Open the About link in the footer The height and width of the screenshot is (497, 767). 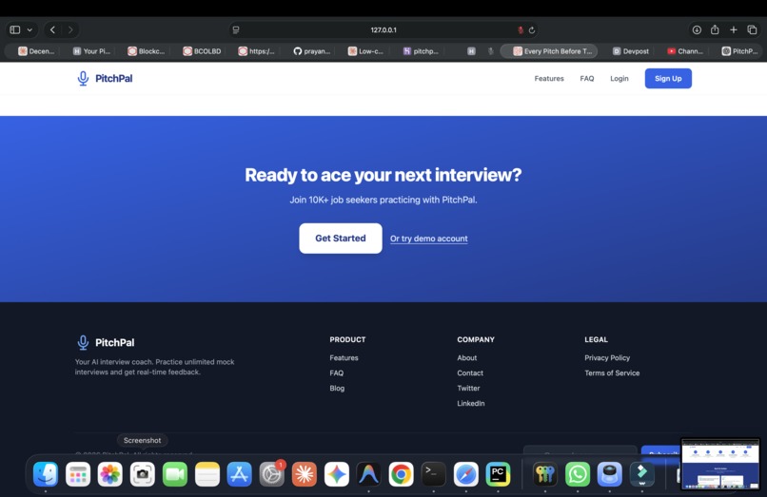coord(467,357)
